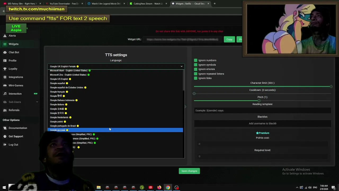Click Save changes button

[189, 171]
